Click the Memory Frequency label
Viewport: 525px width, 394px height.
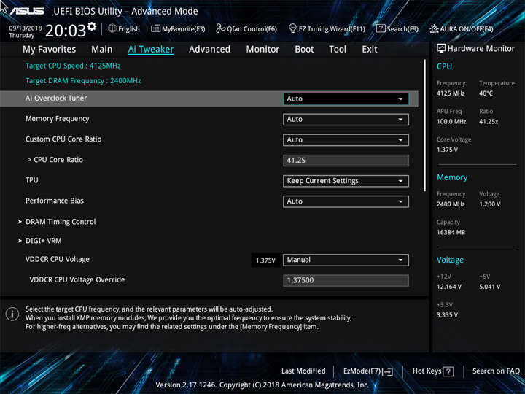pyautogui.click(x=58, y=119)
